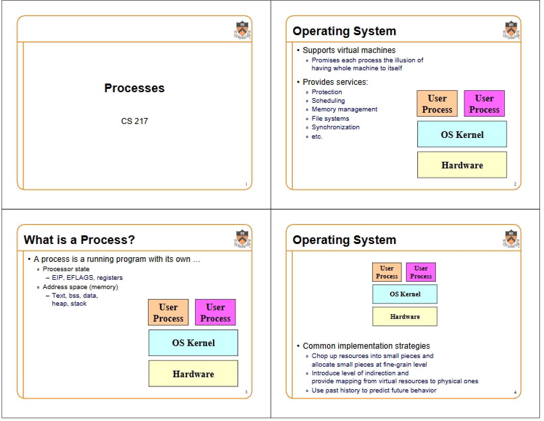Click the 'etc.' list item
Image resolution: width=544 pixels, height=421 pixels.
(x=317, y=136)
